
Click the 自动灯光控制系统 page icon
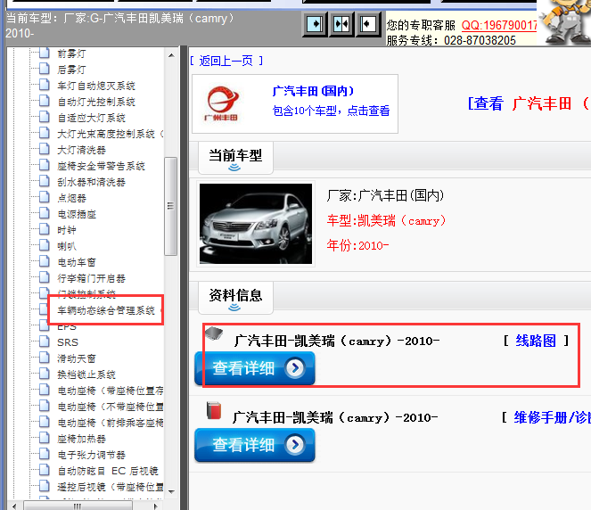click(x=45, y=101)
